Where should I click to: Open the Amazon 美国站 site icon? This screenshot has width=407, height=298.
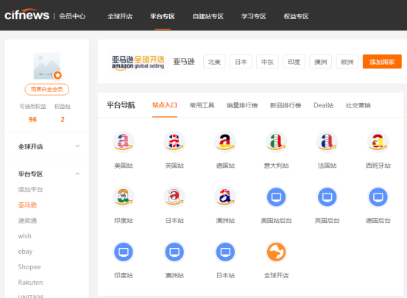124,142
